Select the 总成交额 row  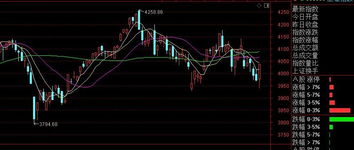[x=305, y=48]
